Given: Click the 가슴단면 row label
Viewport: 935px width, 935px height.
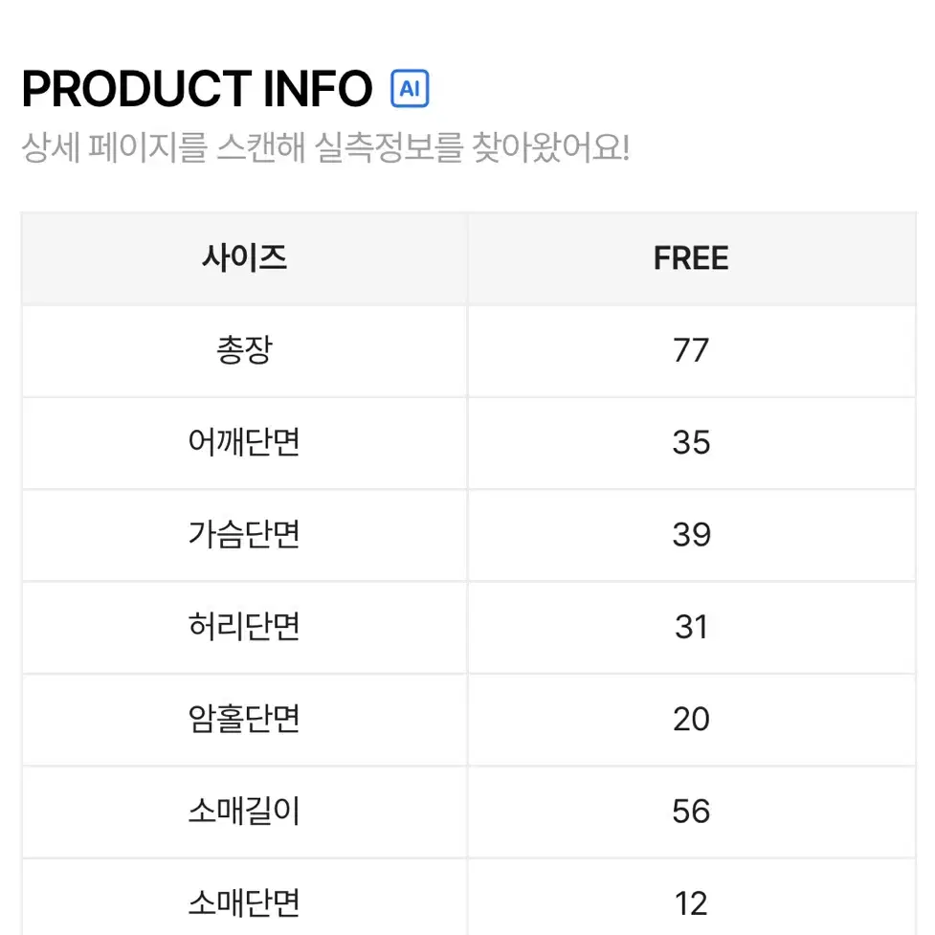Looking at the screenshot, I should click(244, 534).
